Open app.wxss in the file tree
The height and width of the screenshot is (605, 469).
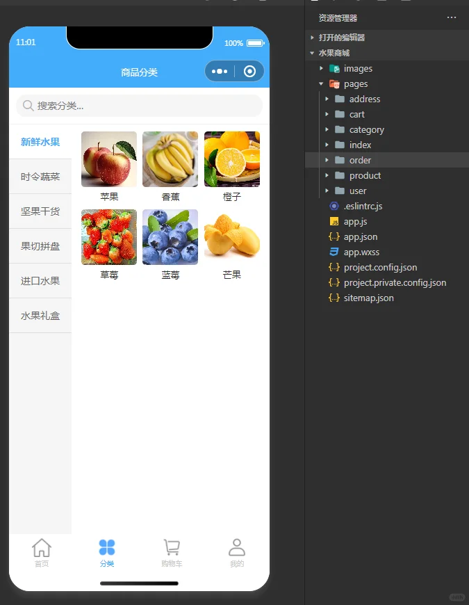point(361,252)
